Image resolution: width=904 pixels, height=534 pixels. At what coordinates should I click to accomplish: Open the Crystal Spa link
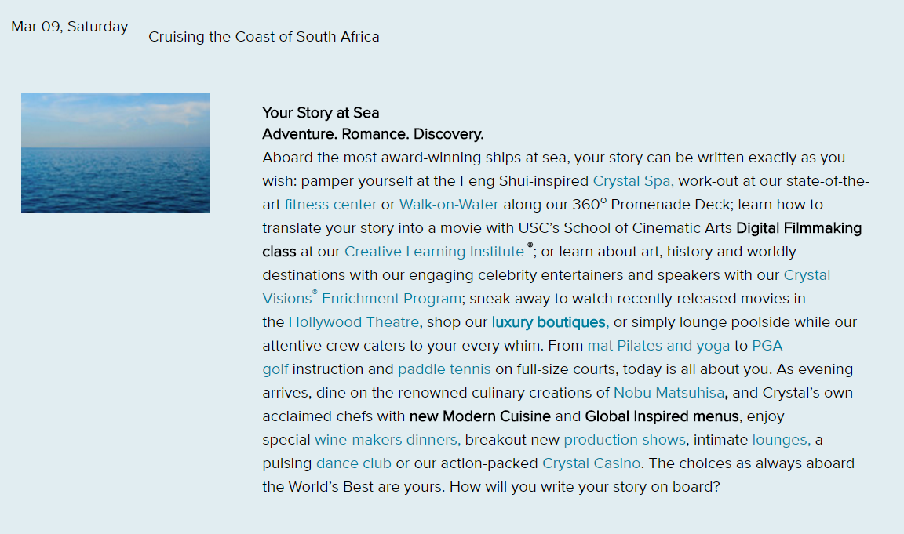coord(633,181)
